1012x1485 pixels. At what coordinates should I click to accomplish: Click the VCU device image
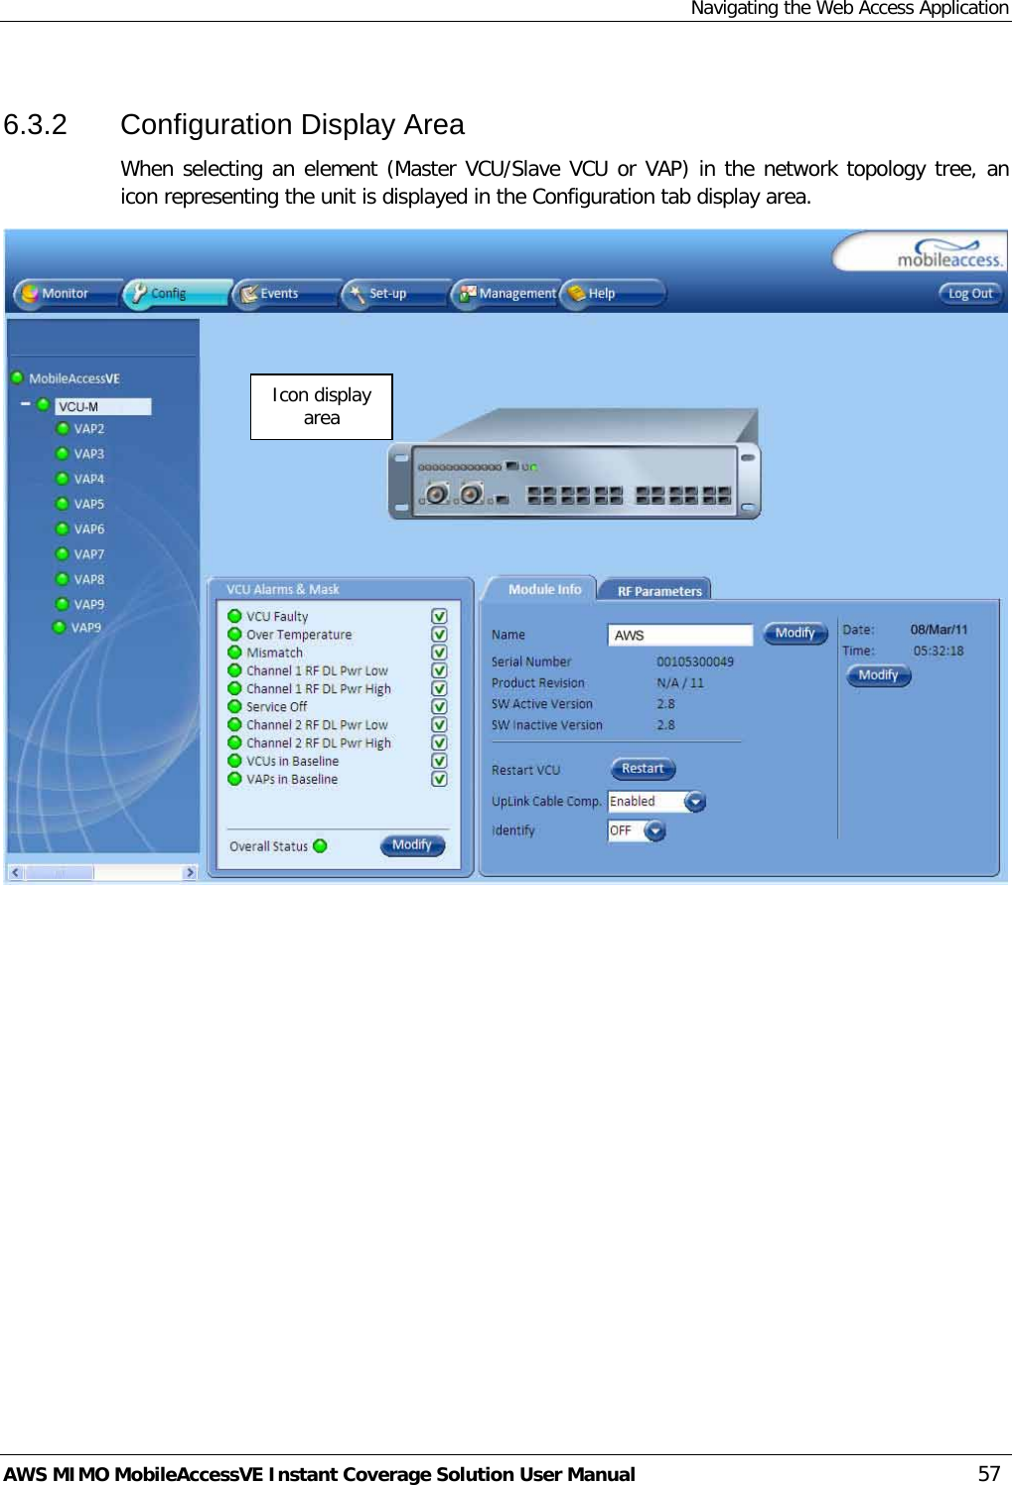coord(575,465)
